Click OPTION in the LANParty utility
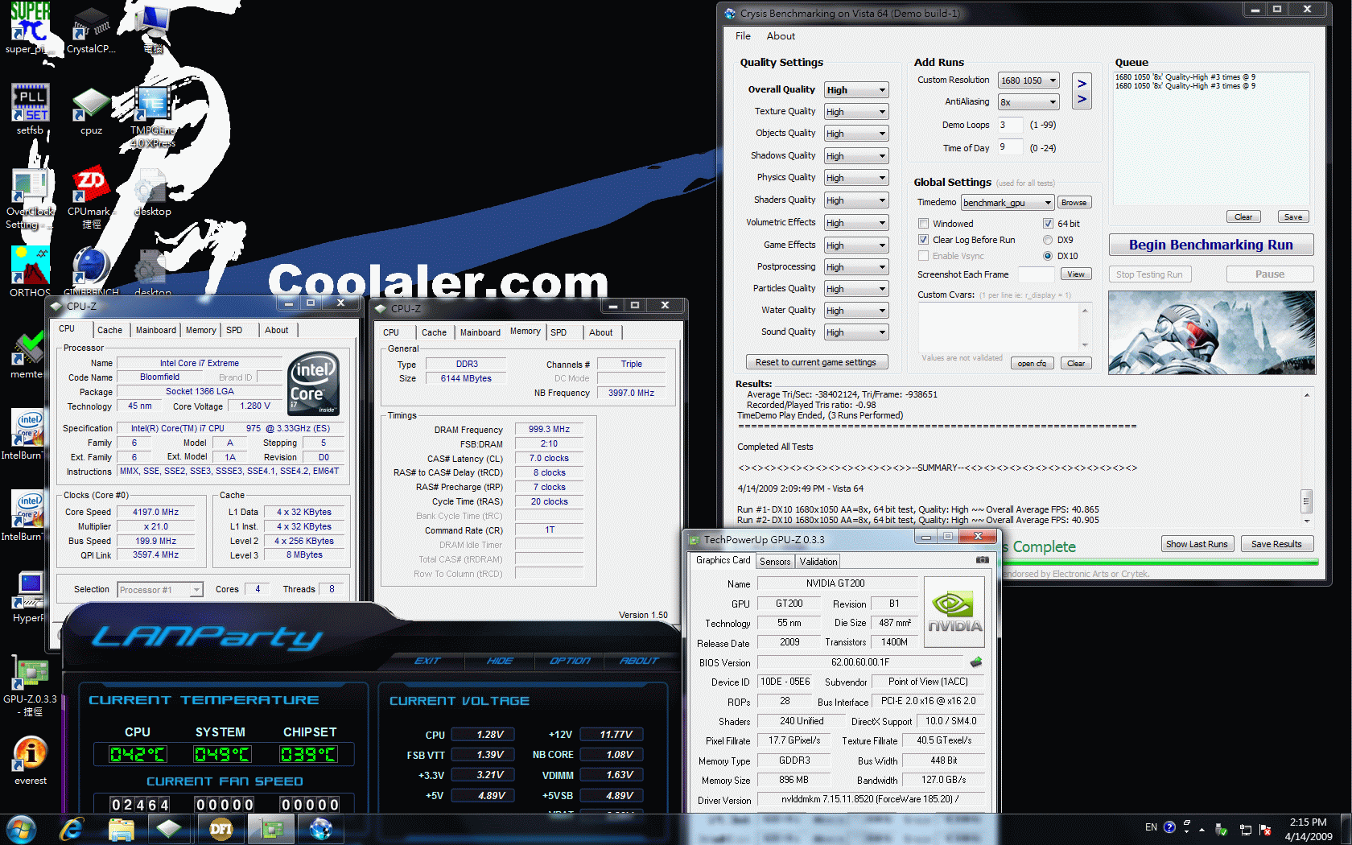This screenshot has width=1352, height=845. 570,661
